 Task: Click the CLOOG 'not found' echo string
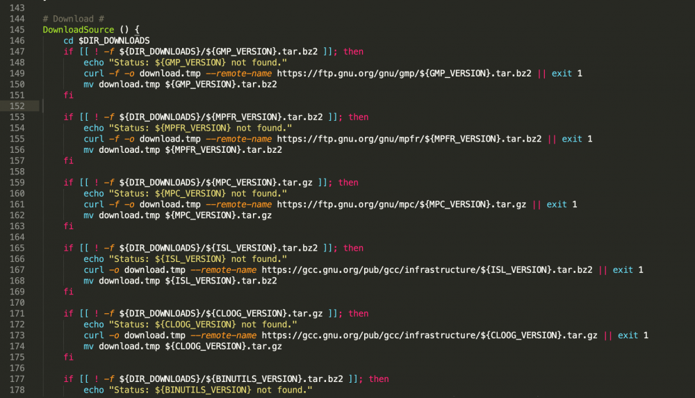point(203,324)
